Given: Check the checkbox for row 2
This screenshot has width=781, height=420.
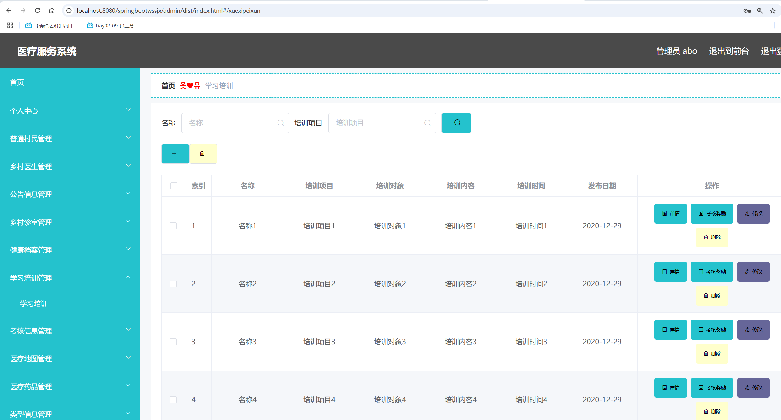Looking at the screenshot, I should coord(173,284).
